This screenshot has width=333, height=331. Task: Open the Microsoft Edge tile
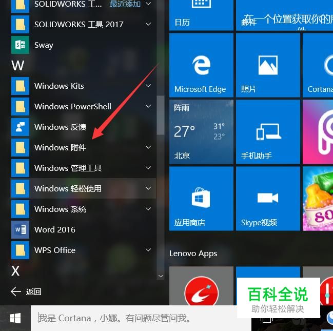[x=201, y=65]
